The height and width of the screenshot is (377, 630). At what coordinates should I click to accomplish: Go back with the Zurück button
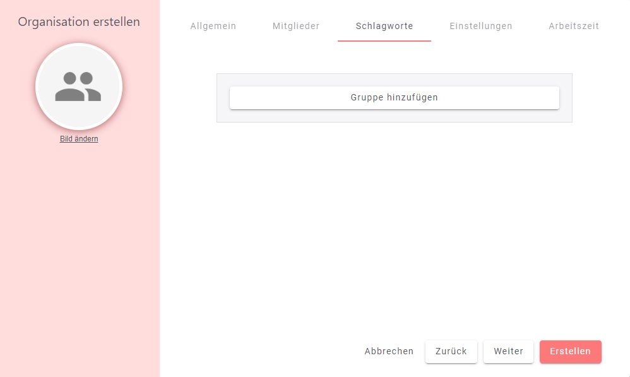[x=451, y=351]
